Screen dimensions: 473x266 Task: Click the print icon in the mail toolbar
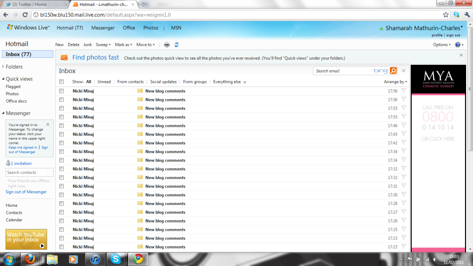[167, 45]
